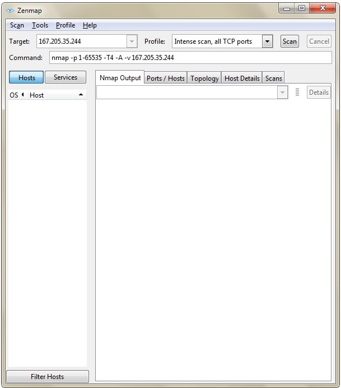341x388 pixels.
Task: Expand the scan output selector dropdown
Action: pos(282,93)
